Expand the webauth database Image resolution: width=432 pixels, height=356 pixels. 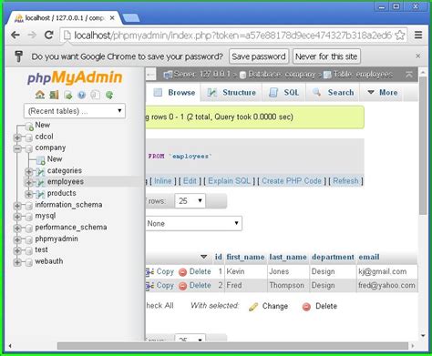(17, 262)
